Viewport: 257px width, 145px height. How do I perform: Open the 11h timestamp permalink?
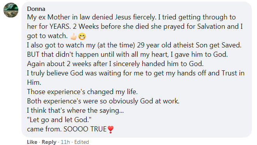coord(65,142)
